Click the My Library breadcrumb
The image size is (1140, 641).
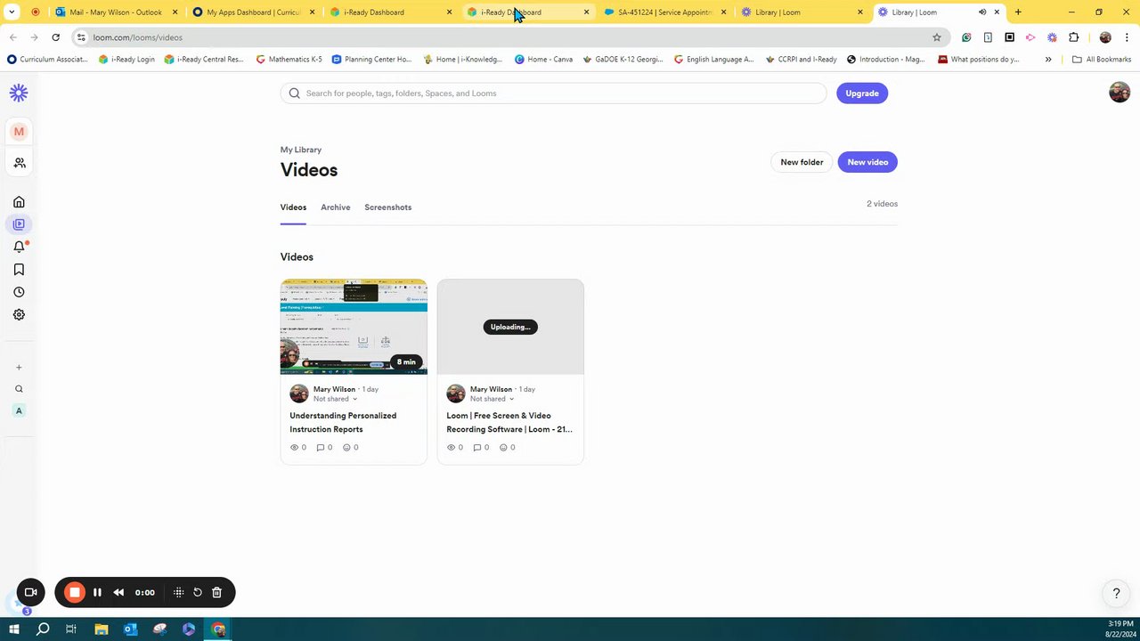pos(301,150)
